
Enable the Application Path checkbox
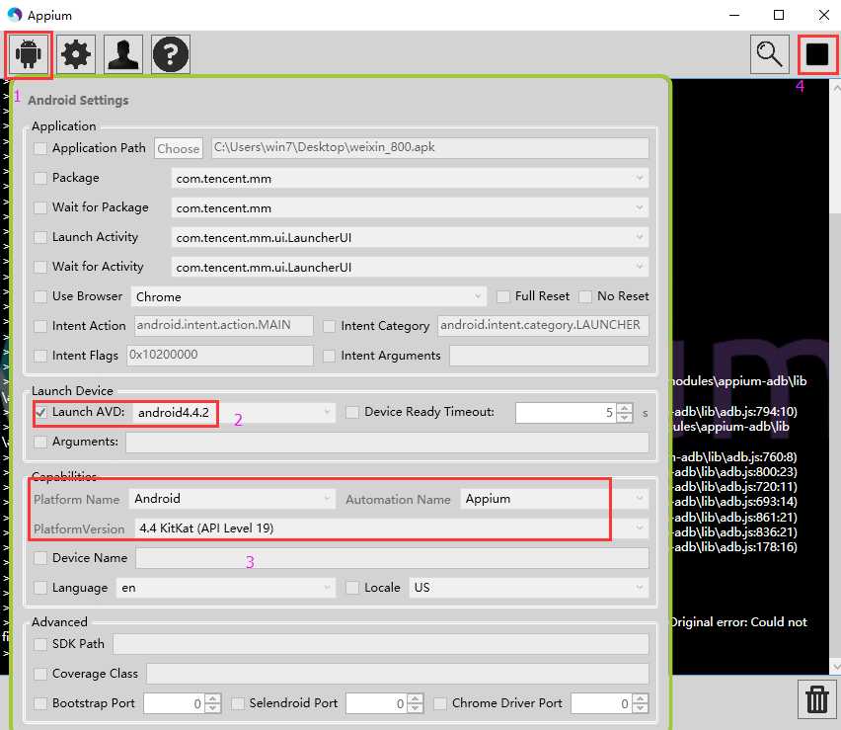40,148
